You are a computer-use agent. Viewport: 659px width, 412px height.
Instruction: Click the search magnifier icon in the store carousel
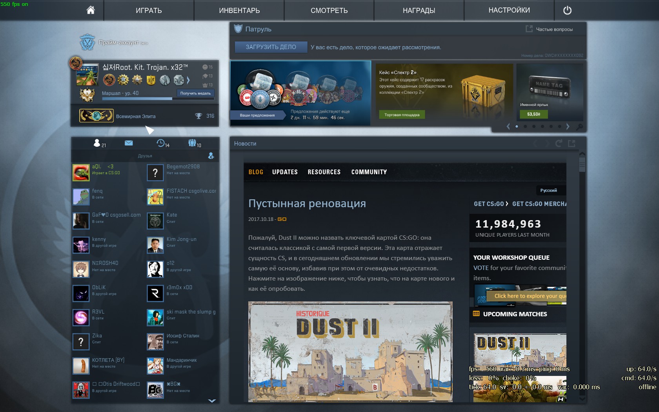[579, 126]
